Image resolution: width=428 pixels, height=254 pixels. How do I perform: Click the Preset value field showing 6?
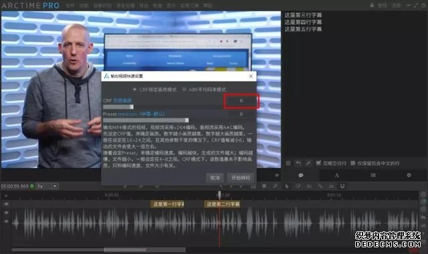click(241, 114)
